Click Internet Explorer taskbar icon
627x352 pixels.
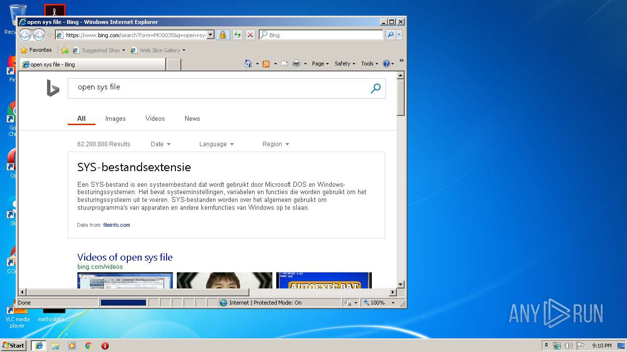tap(39, 345)
